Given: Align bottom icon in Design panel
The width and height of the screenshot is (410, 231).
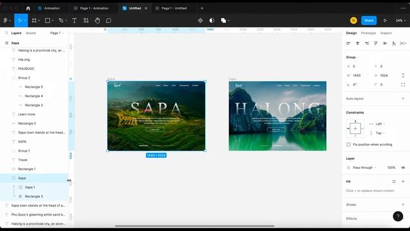Looking at the screenshot, I should click(x=394, y=43).
